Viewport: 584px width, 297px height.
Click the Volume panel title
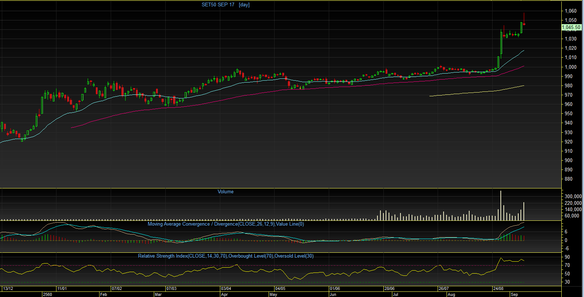click(226, 192)
